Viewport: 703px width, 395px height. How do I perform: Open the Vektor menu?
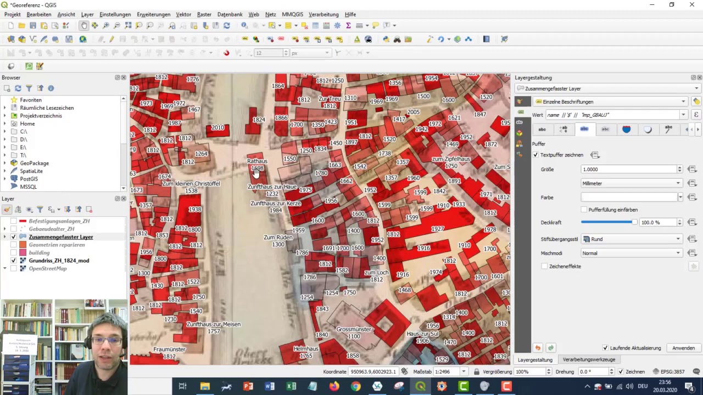coord(183,14)
